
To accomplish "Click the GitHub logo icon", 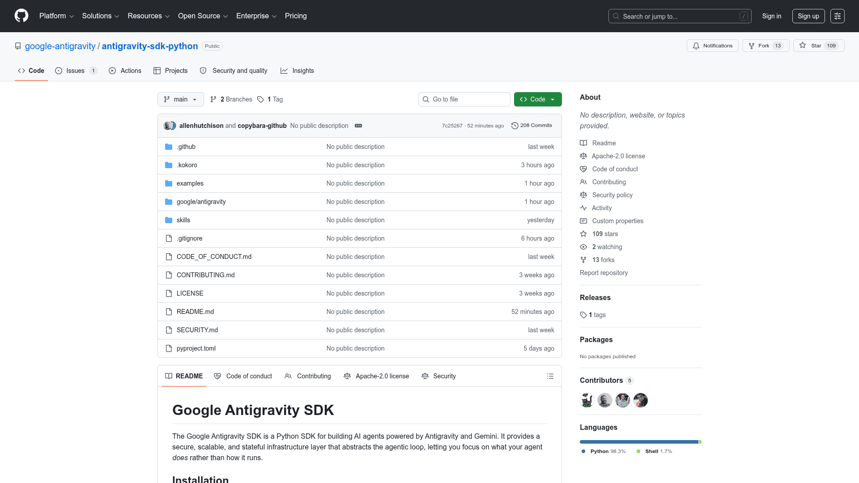I will (x=21, y=16).
